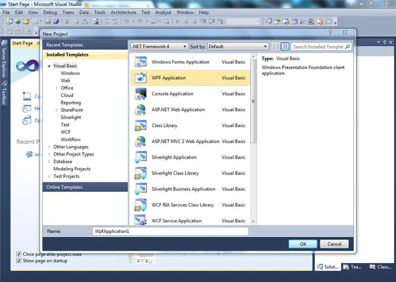The width and height of the screenshot is (396, 282).
Task: Expand the Database tree node
Action: click(x=49, y=162)
